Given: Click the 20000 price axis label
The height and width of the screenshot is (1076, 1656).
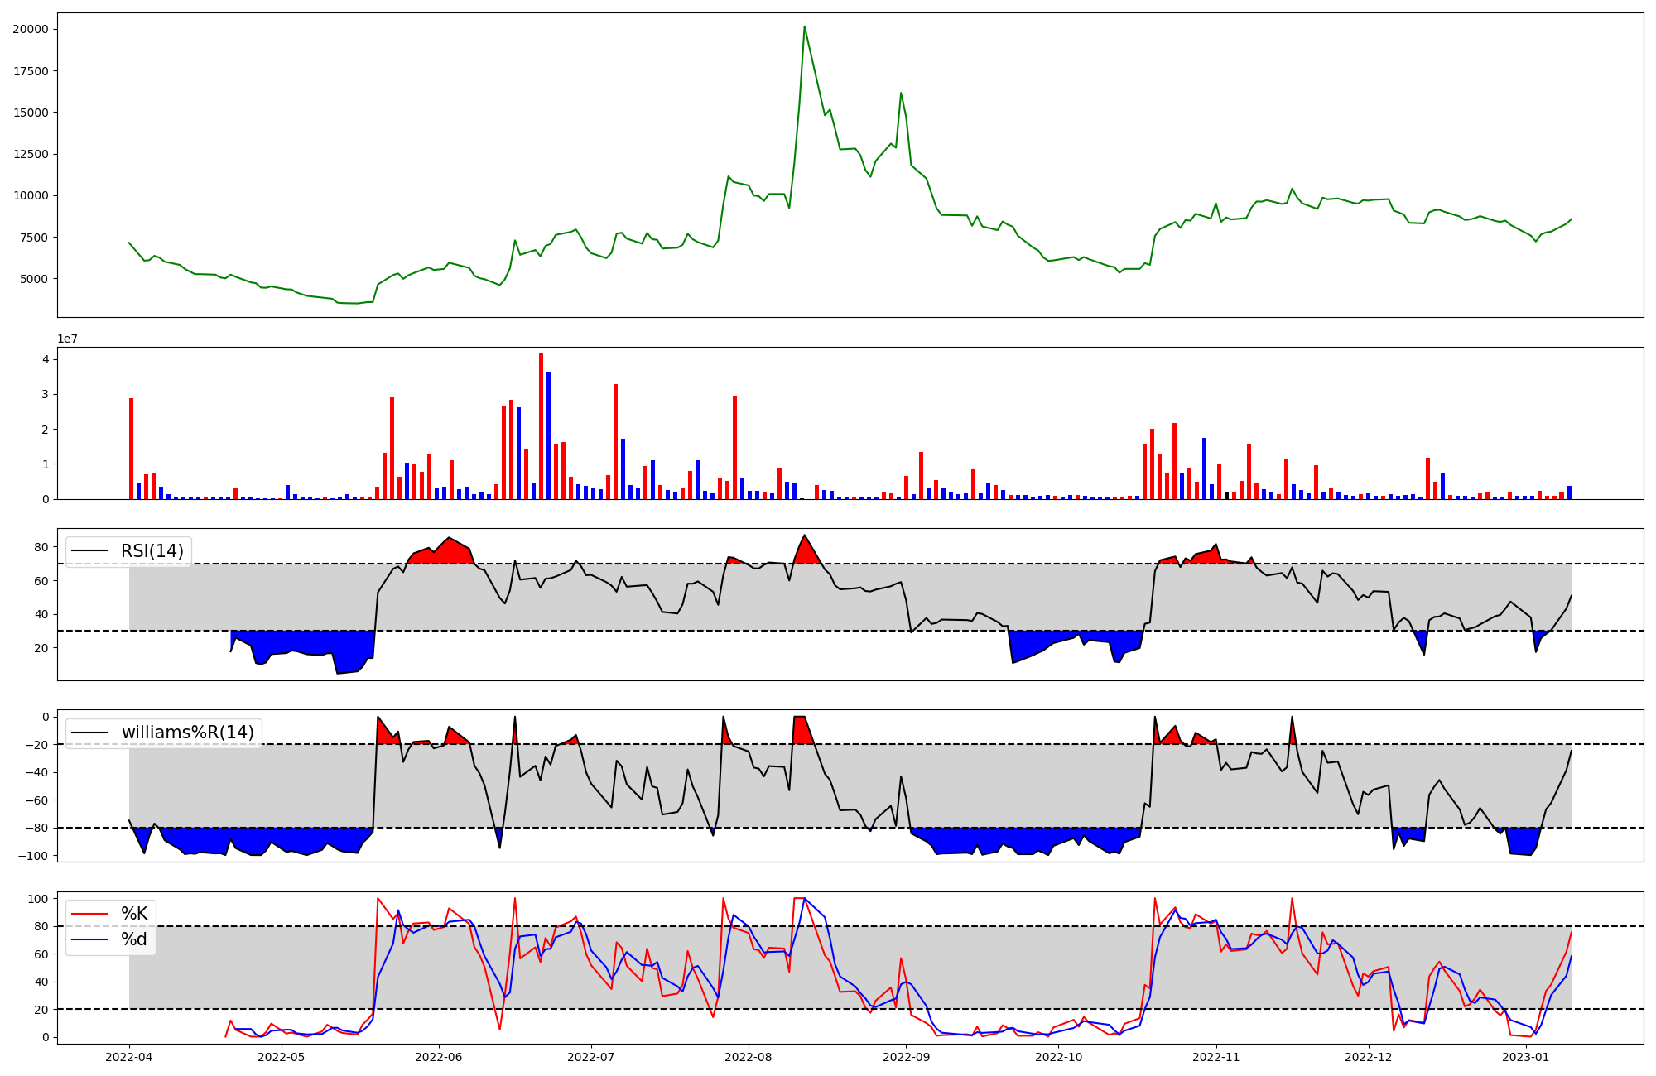Looking at the screenshot, I should 31,30.
